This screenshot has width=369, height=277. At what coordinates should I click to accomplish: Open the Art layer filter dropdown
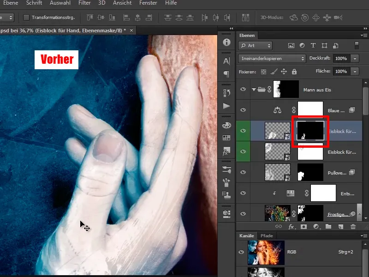(256, 45)
